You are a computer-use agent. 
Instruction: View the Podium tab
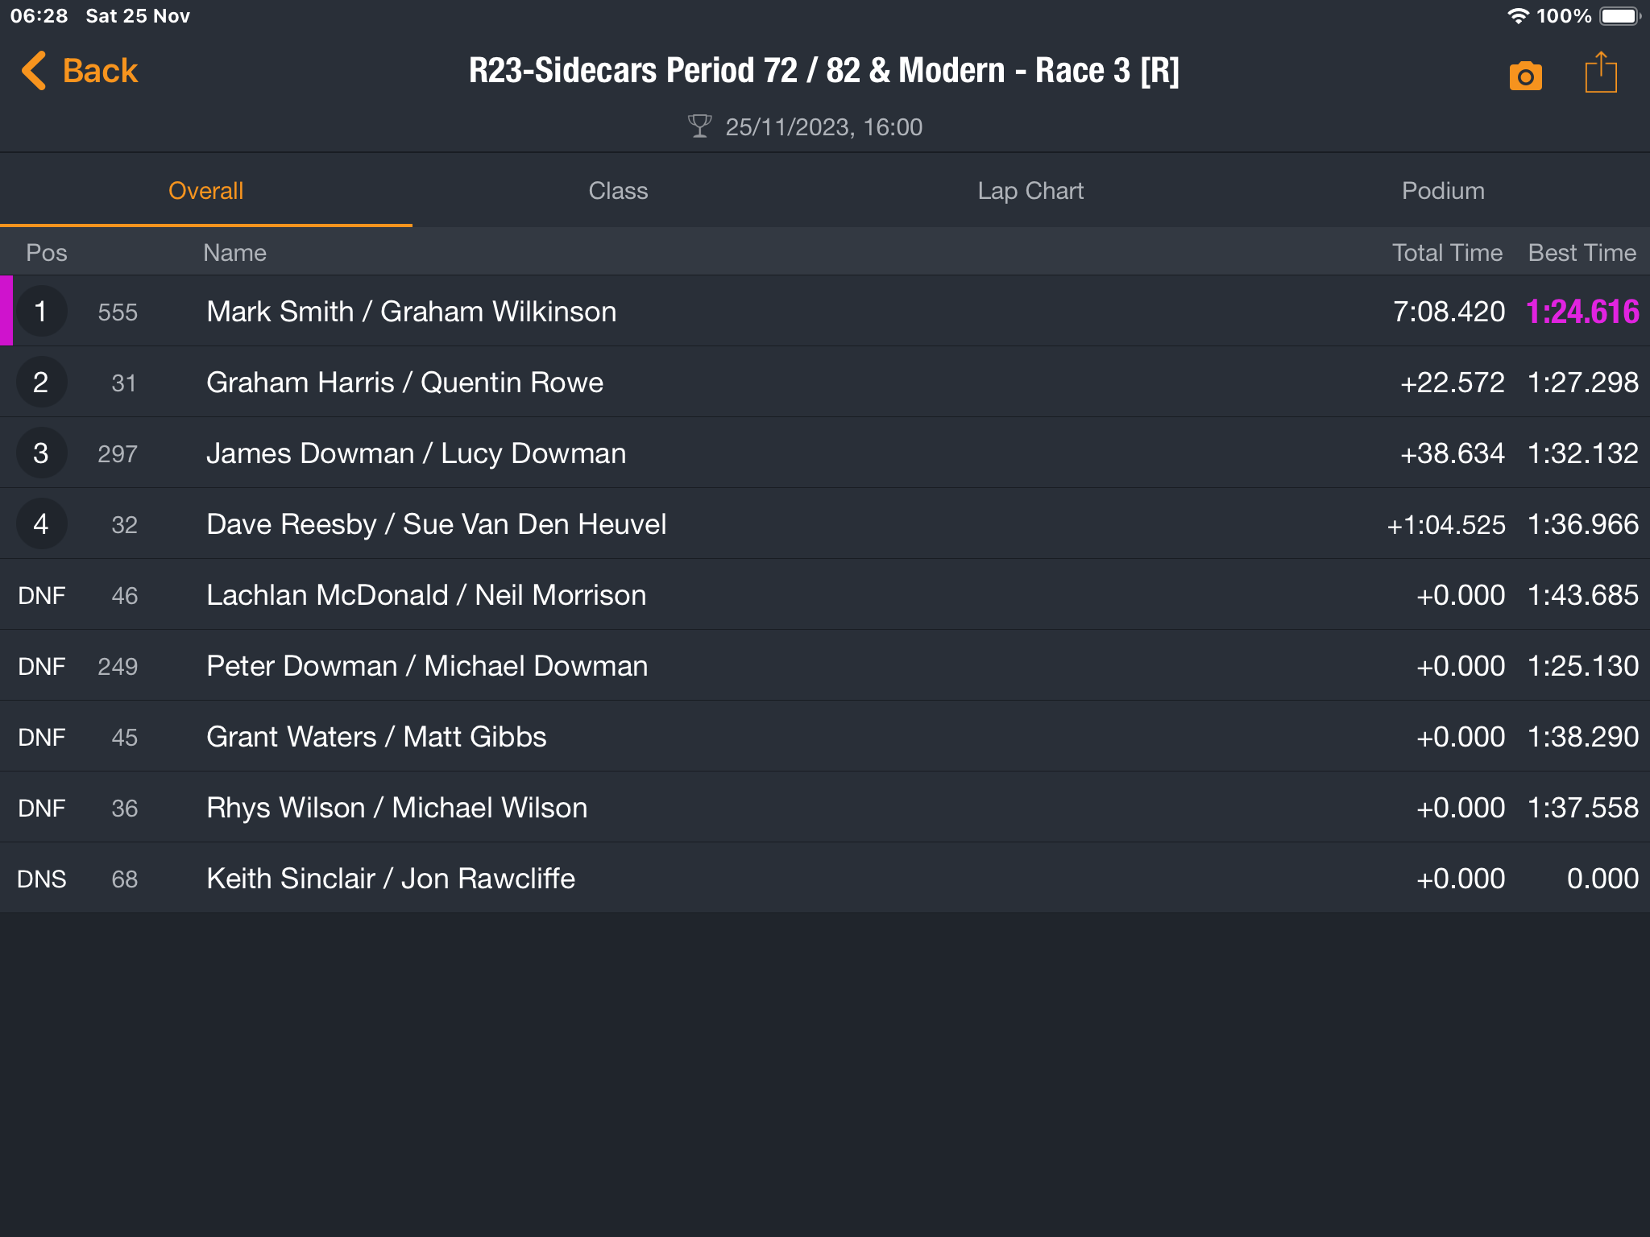pos(1443,191)
